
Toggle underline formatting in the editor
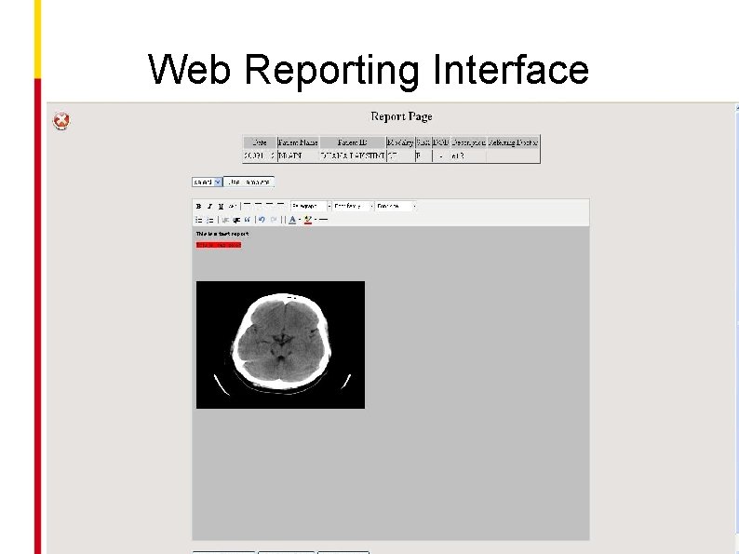221,206
